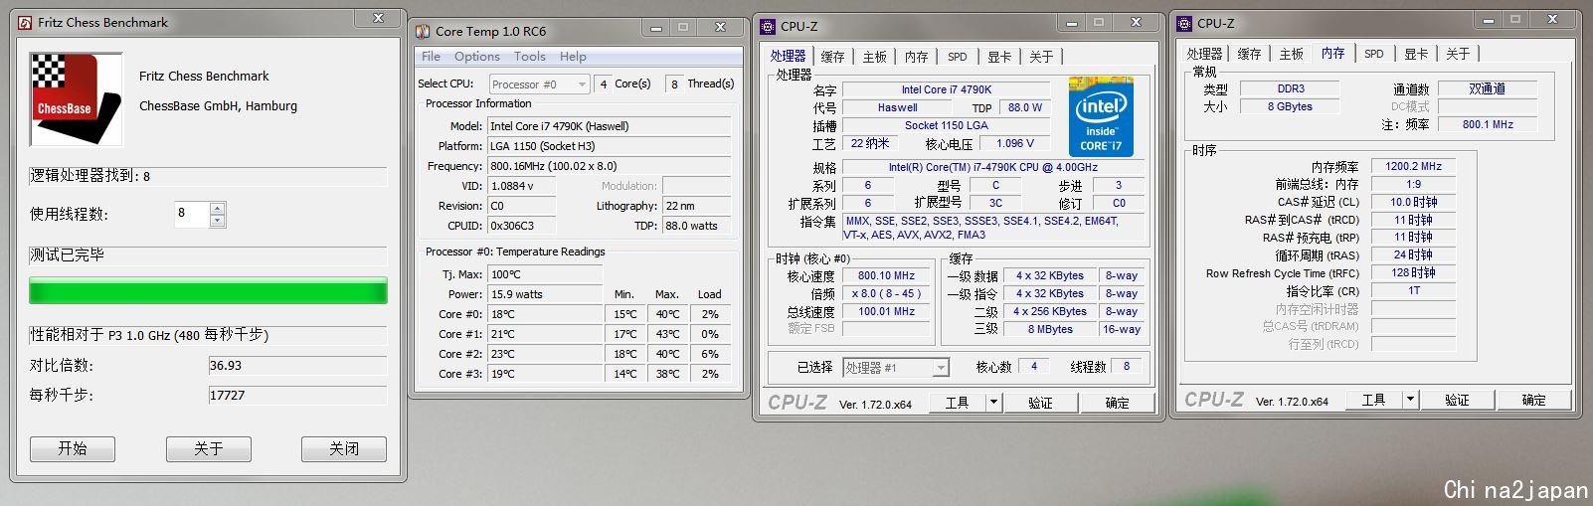This screenshot has height=506, width=1593.
Task: Click the Fritz Chess Benchmark title bar icon
Action: [25, 22]
